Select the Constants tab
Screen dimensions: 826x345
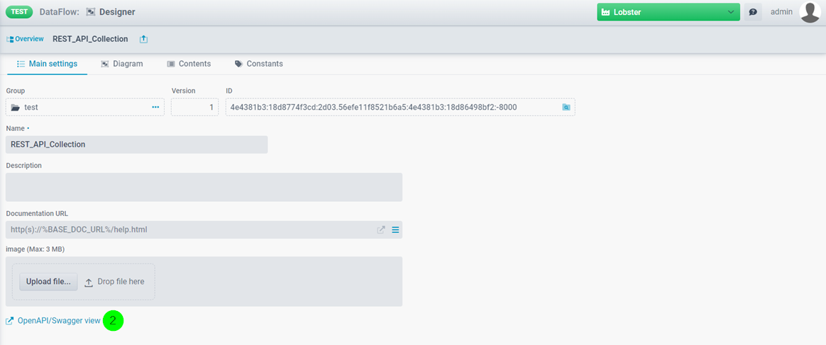tap(259, 64)
